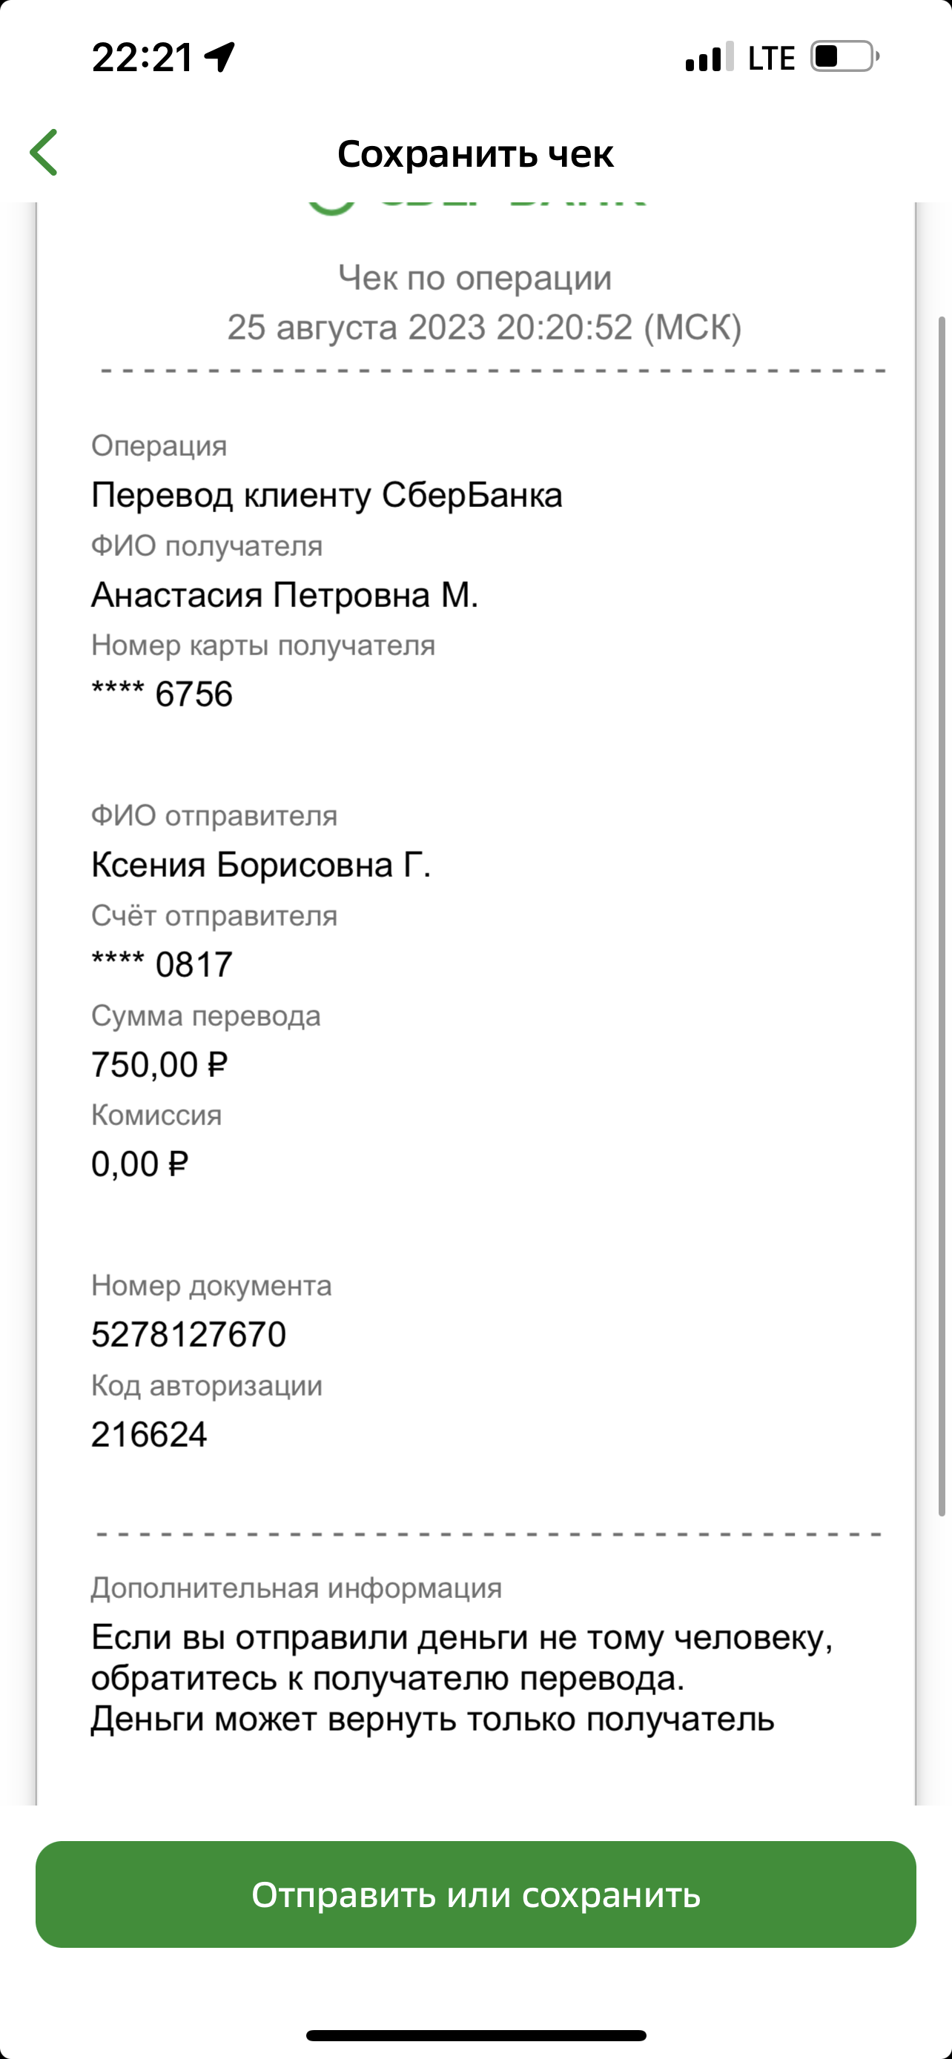Screen dimensions: 952x2059
Task: Tap the iOS home indicator bar
Action: point(475,2035)
